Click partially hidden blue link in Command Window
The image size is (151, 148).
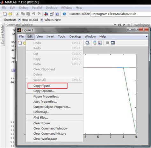13,70
